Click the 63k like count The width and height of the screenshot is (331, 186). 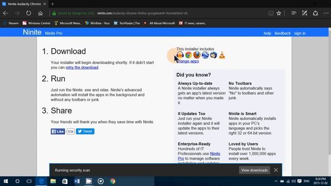click(71, 131)
